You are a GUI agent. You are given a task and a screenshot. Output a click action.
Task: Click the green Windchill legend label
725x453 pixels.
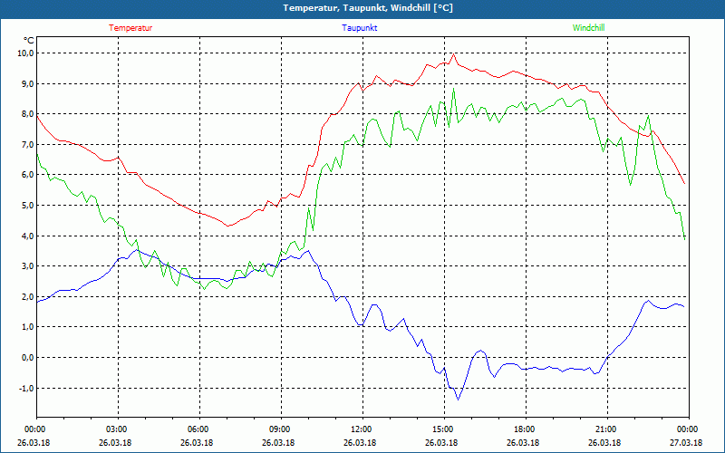tap(588, 28)
